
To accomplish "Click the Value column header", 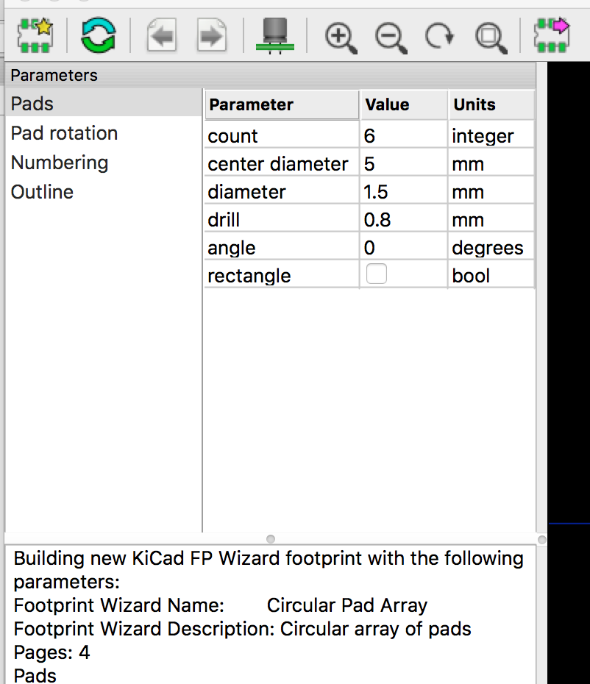I will [x=403, y=104].
